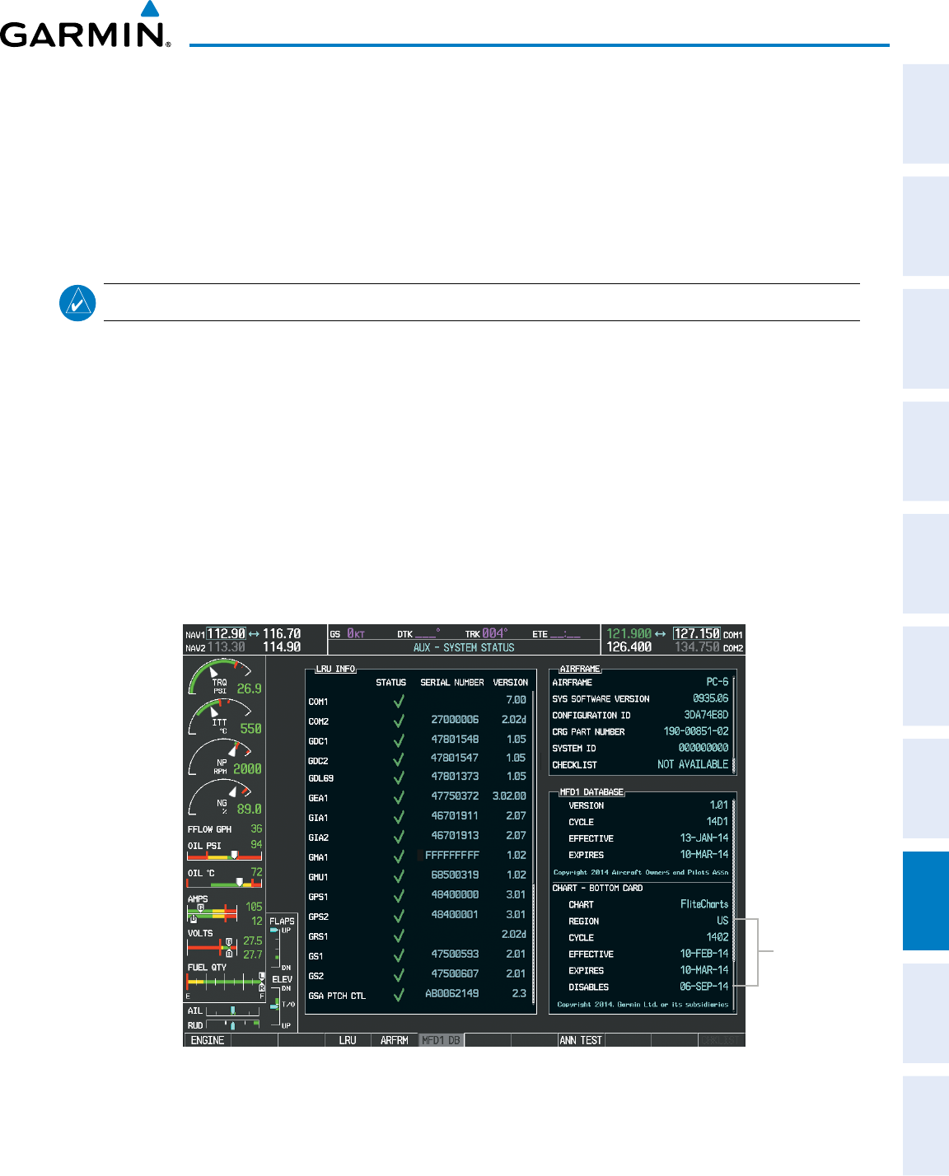
Task: Click the COM1 active frequency 121.900
Action: click(x=629, y=634)
